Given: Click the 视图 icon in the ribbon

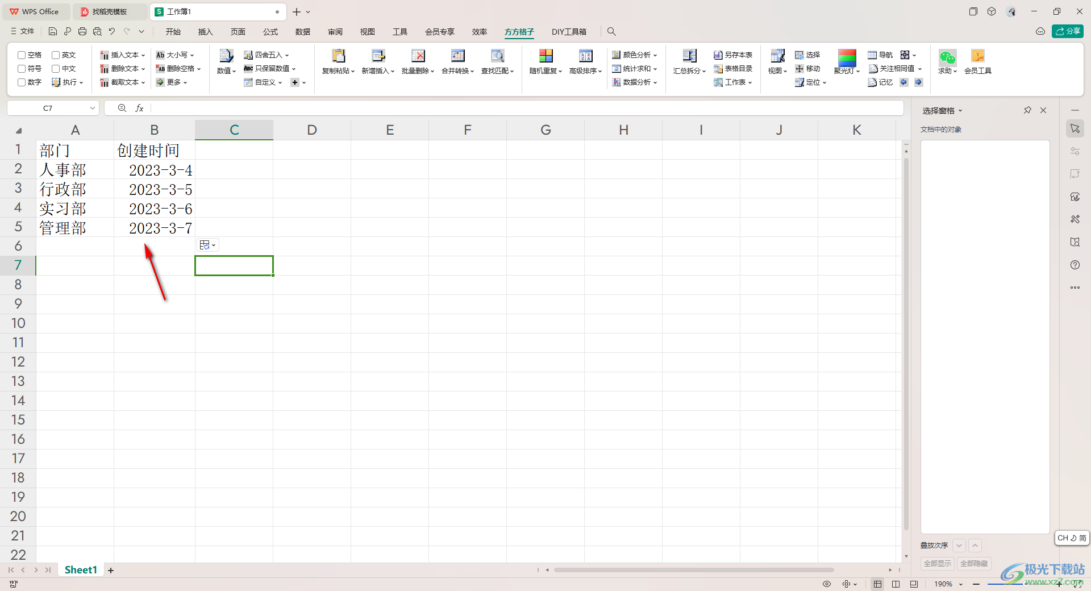Looking at the screenshot, I should coord(778,56).
